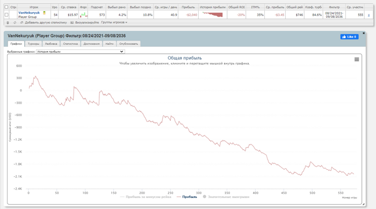Click the Визуализируйте button

click(85, 23)
